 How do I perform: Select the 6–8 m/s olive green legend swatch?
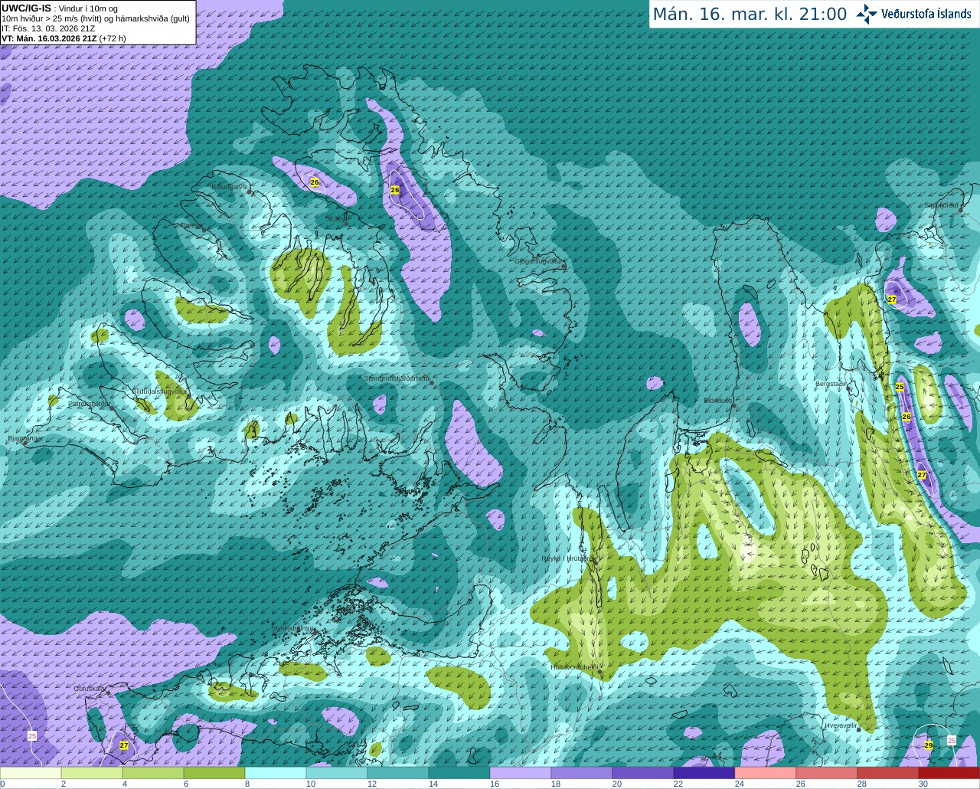pos(214,773)
